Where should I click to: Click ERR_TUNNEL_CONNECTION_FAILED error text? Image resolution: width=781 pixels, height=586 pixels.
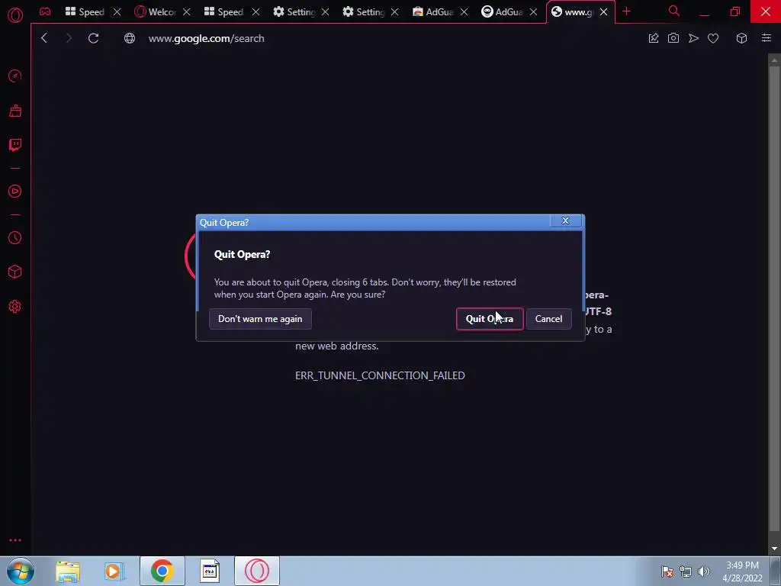tap(380, 375)
